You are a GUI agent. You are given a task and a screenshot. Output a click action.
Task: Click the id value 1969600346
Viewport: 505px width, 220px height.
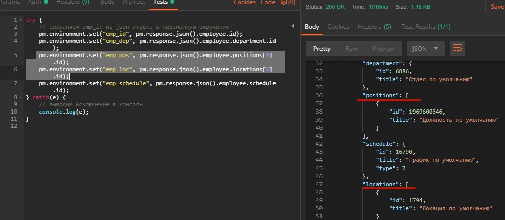click(x=427, y=112)
